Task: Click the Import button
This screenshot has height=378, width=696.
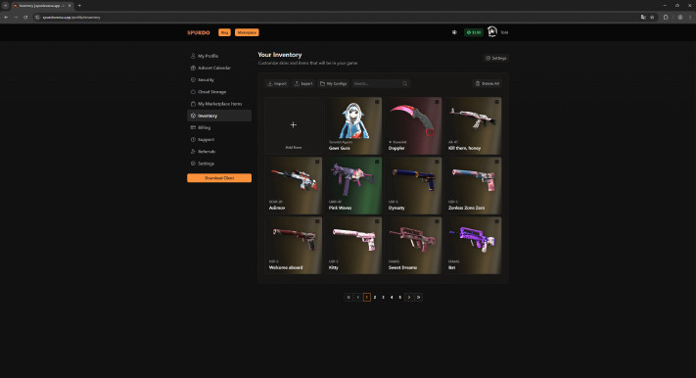Action: click(277, 83)
